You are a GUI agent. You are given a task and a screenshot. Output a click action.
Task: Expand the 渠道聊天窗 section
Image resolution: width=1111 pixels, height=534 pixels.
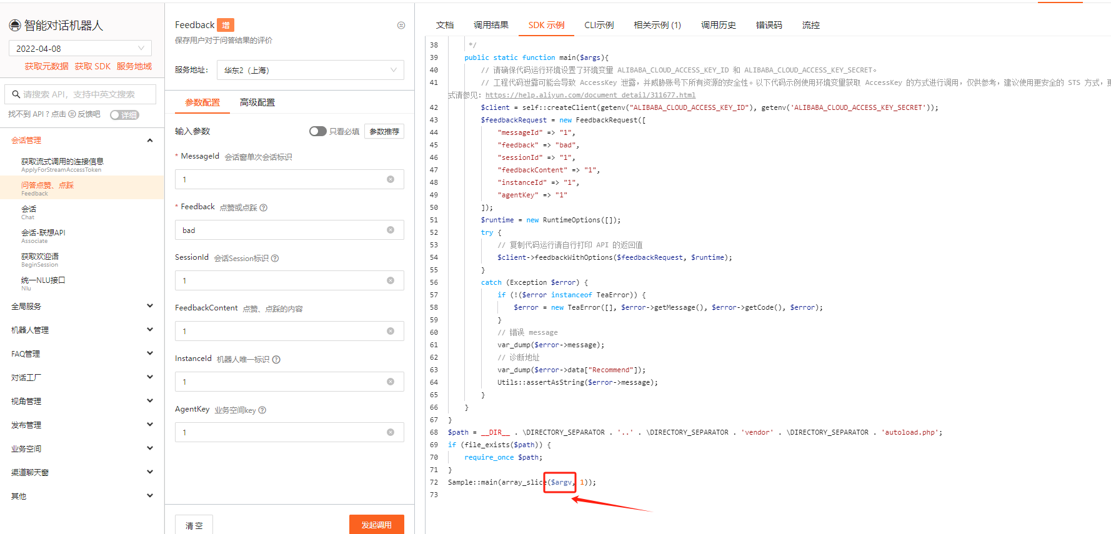tap(150, 472)
